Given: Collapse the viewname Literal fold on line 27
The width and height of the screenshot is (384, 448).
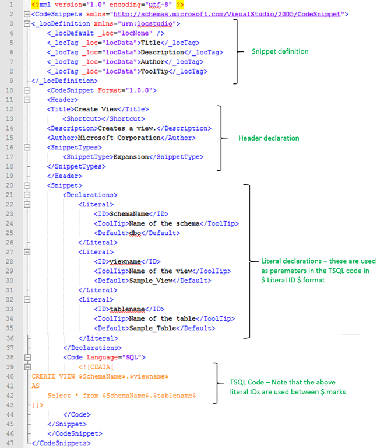Looking at the screenshot, I should pos(27,252).
